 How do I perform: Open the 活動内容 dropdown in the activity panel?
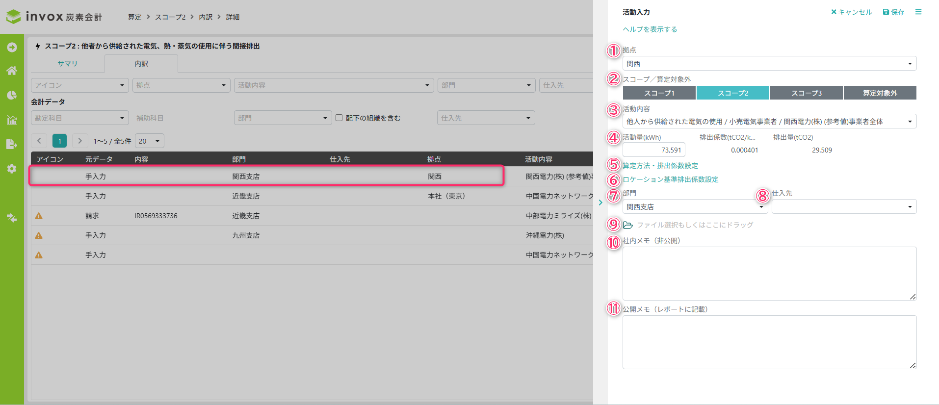pyautogui.click(x=769, y=122)
